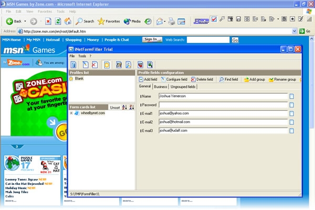Image resolution: width=315 pixels, height=210 pixels.
Task: Click Configure field in the toolbar
Action: [163, 79]
